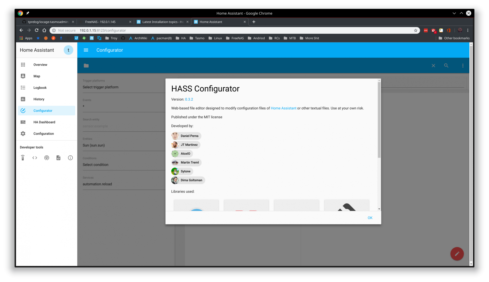Open the Overview page in sidebar
489x282 pixels.
(x=46, y=65)
